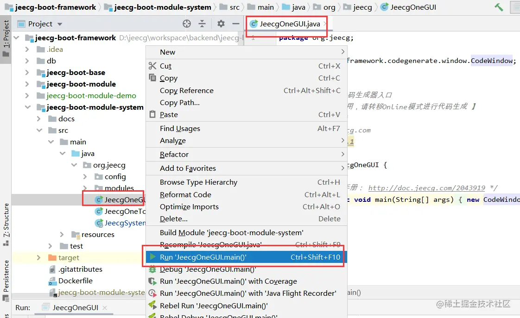The height and width of the screenshot is (318, 520).
Task: Choose Optimize Imports menu item
Action: click(x=247, y=207)
